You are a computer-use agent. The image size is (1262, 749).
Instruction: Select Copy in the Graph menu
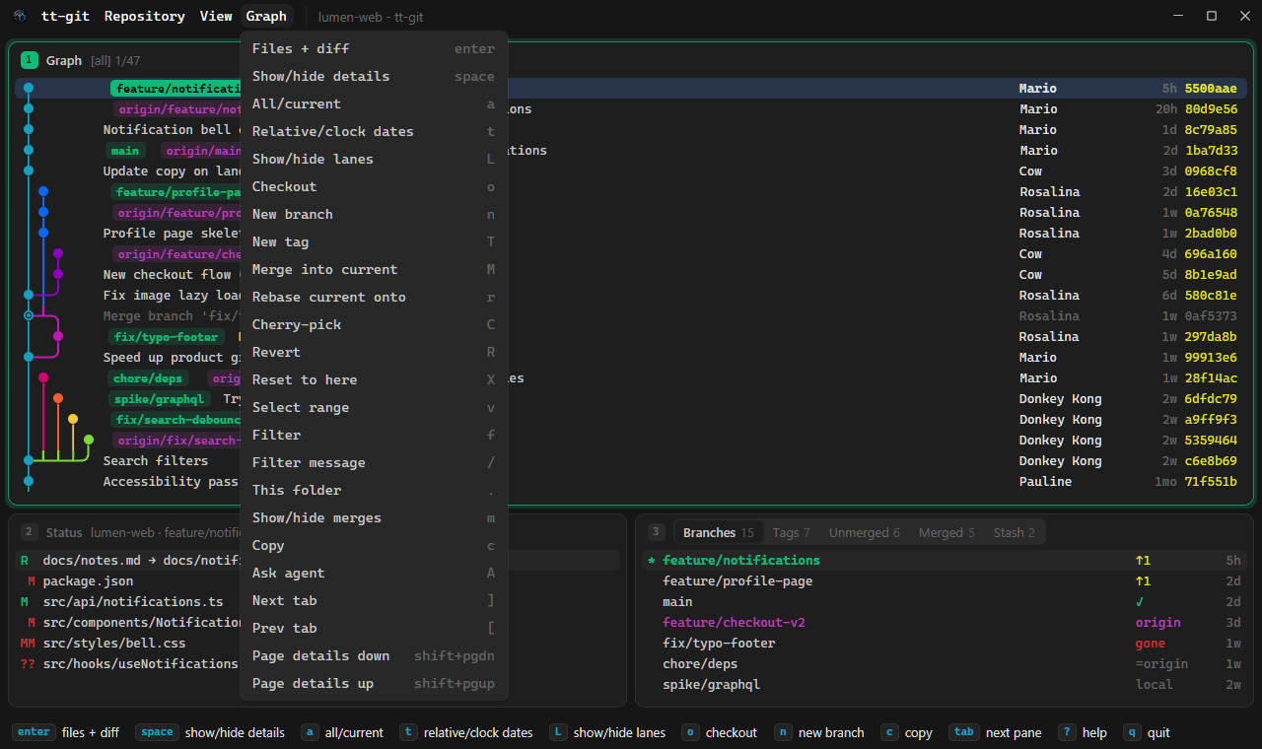374,545
